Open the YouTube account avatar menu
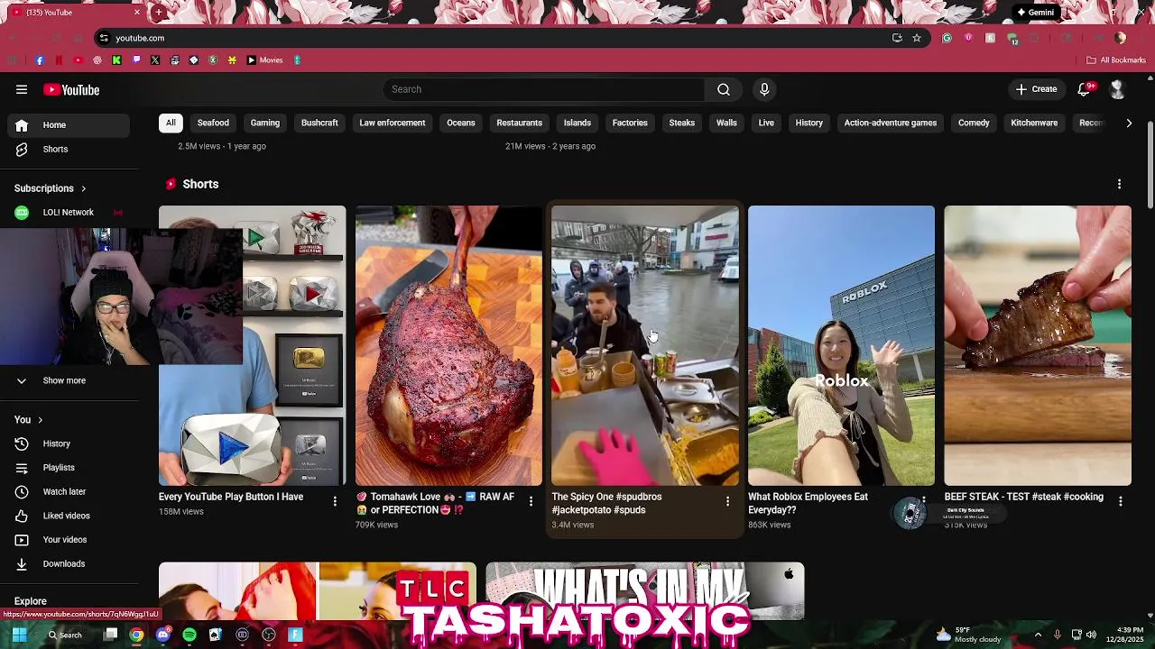The height and width of the screenshot is (649, 1155). [x=1117, y=89]
